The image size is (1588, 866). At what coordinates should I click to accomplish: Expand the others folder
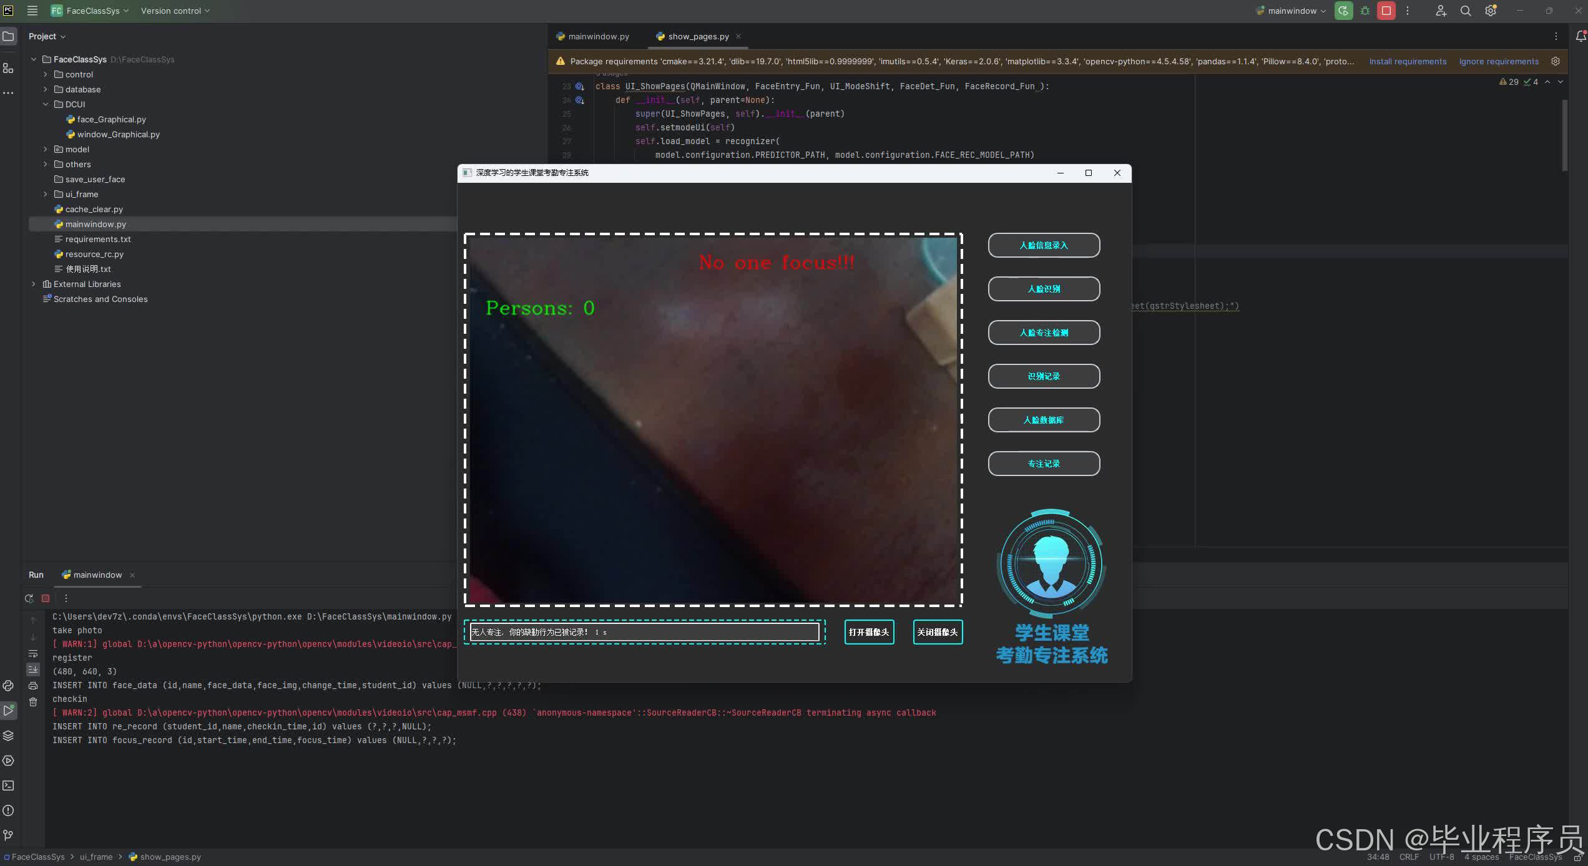[45, 164]
